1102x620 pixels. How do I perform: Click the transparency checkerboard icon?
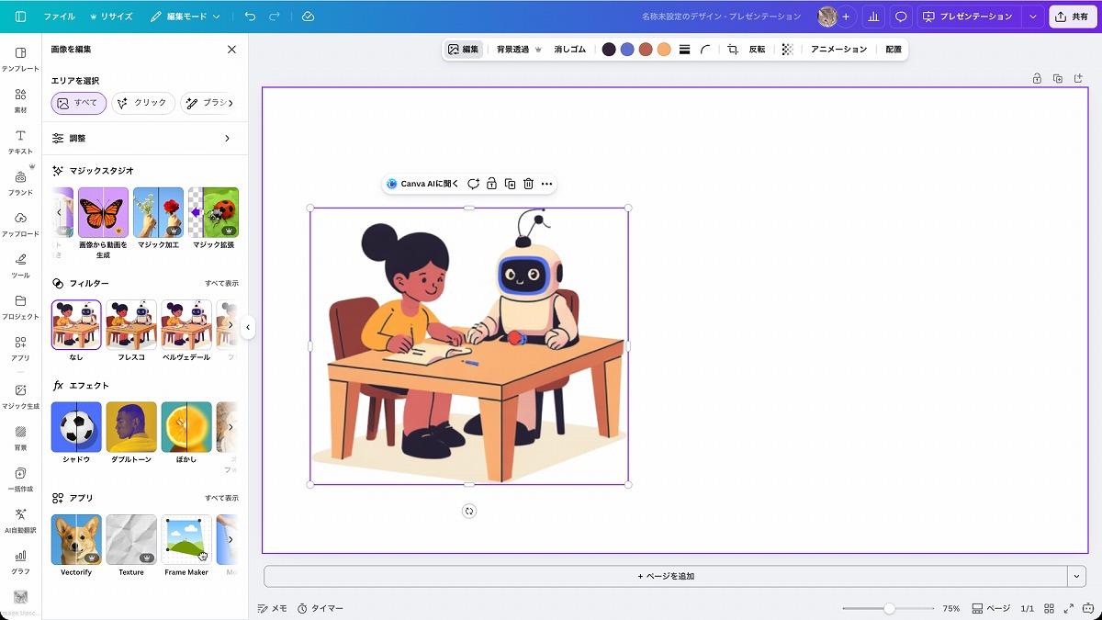point(787,50)
